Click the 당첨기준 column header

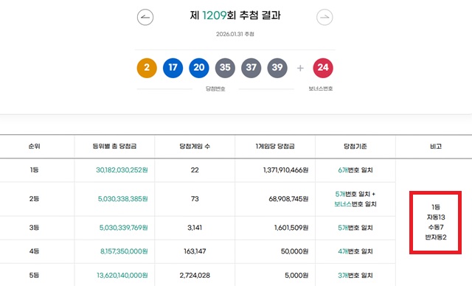pyautogui.click(x=355, y=147)
